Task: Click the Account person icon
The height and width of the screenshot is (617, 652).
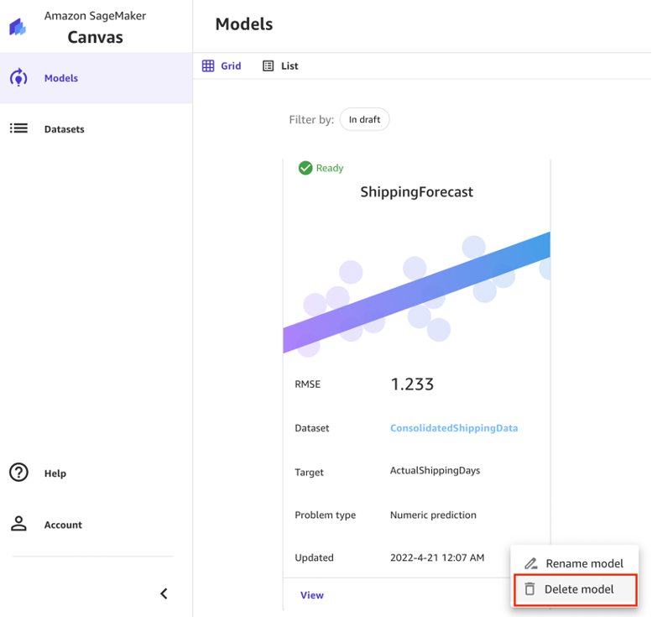Action: coord(18,524)
